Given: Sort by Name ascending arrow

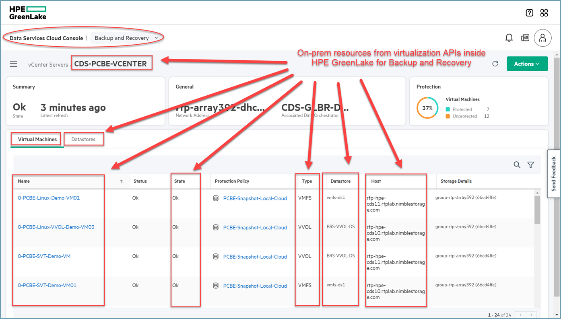Looking at the screenshot, I should pos(122,181).
